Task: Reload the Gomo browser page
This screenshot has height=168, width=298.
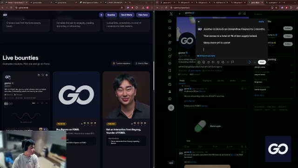Action: 11,7
